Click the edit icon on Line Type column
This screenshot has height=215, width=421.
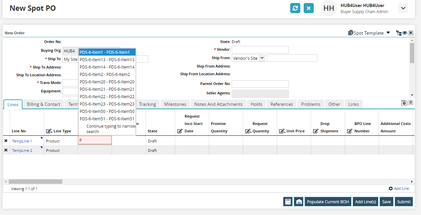pos(49,131)
